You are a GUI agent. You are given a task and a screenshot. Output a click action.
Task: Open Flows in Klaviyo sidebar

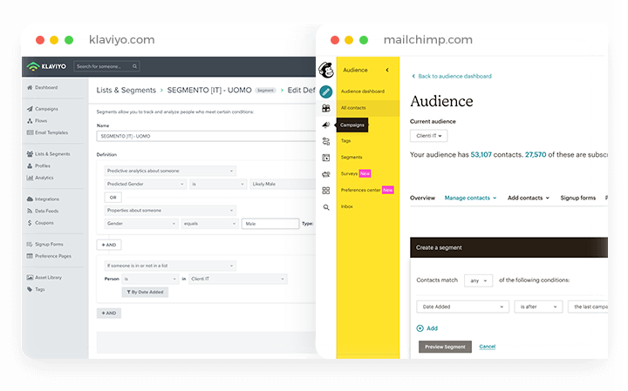[x=37, y=121]
